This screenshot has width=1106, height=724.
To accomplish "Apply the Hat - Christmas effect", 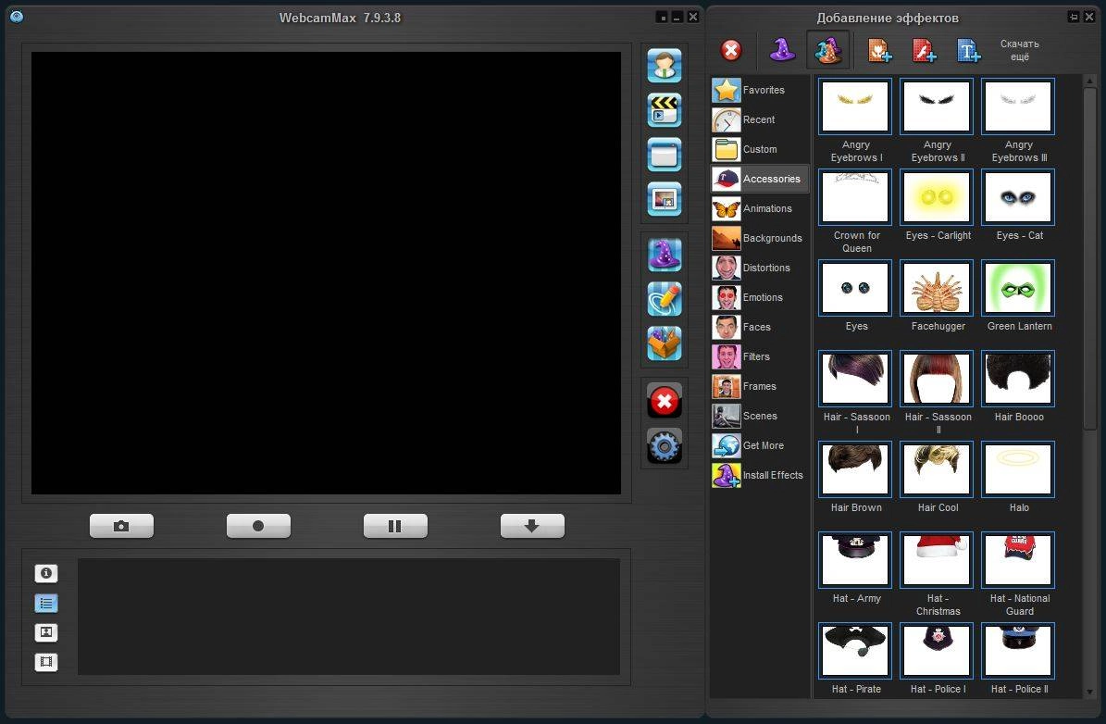I will [x=937, y=559].
